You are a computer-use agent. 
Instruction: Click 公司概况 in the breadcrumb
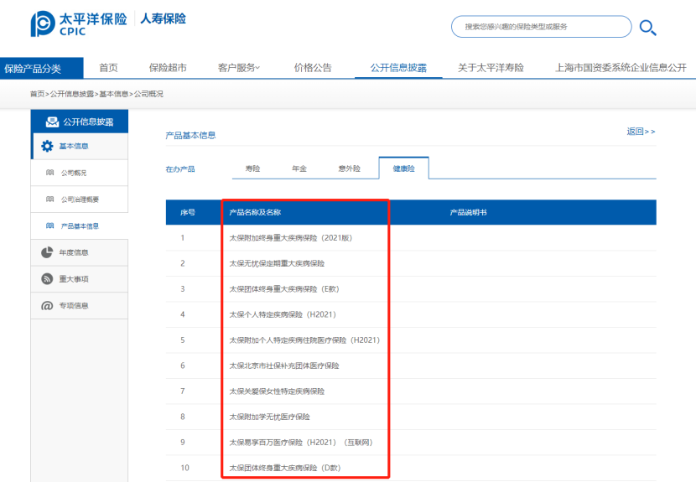click(148, 94)
